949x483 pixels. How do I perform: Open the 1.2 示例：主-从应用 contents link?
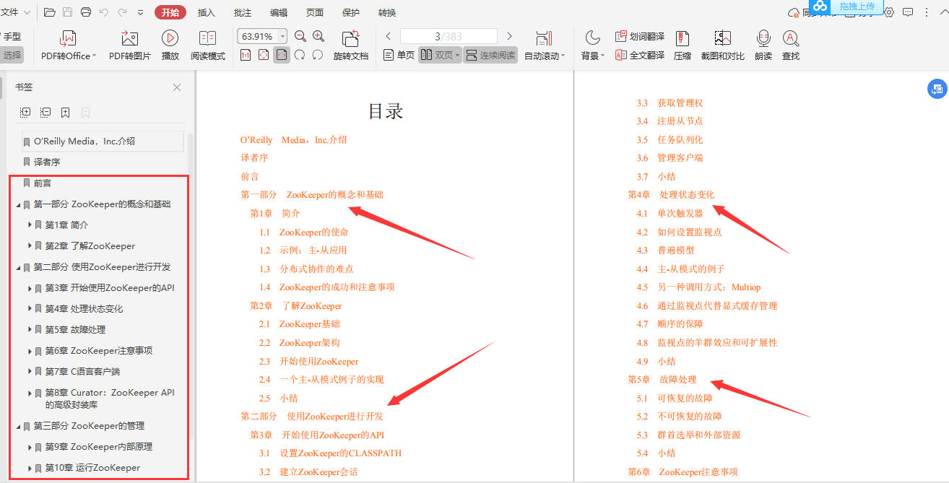303,251
